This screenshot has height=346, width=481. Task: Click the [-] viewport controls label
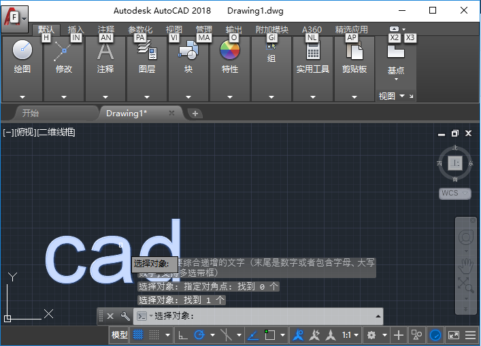[8, 133]
